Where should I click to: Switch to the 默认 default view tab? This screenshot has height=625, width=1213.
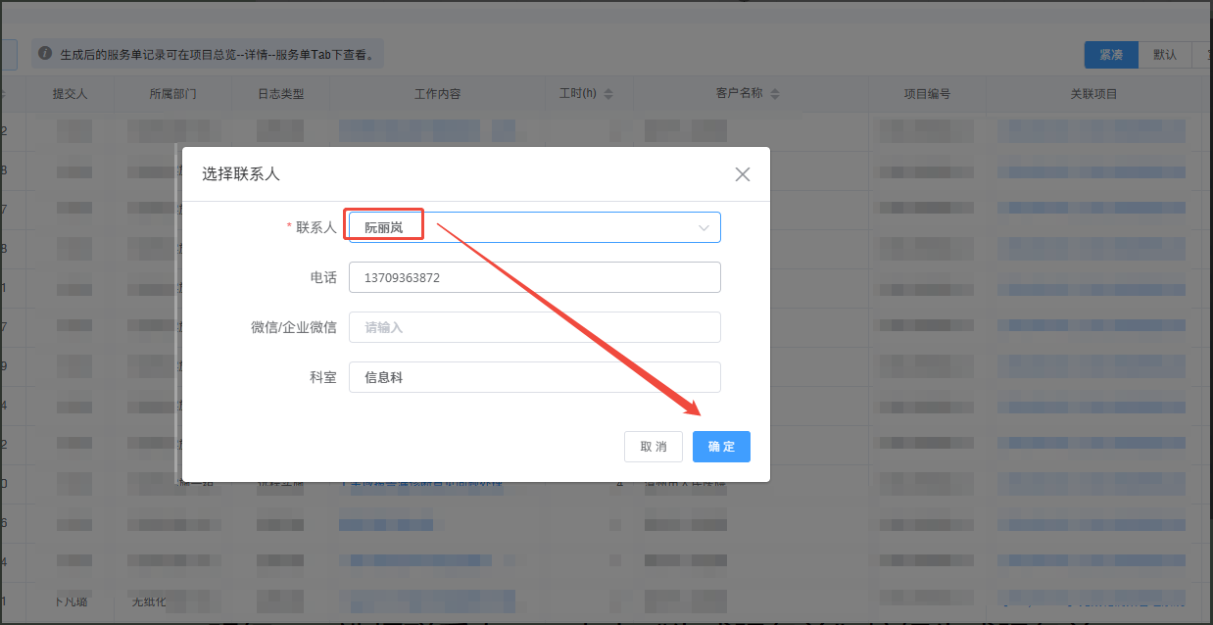coord(1165,55)
